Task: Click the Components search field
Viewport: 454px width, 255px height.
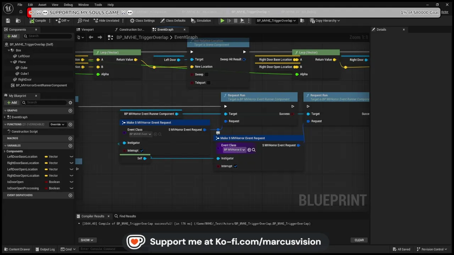Action: 48,36
